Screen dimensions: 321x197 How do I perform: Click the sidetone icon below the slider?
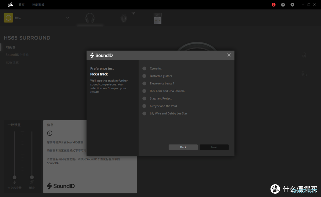click(32, 182)
